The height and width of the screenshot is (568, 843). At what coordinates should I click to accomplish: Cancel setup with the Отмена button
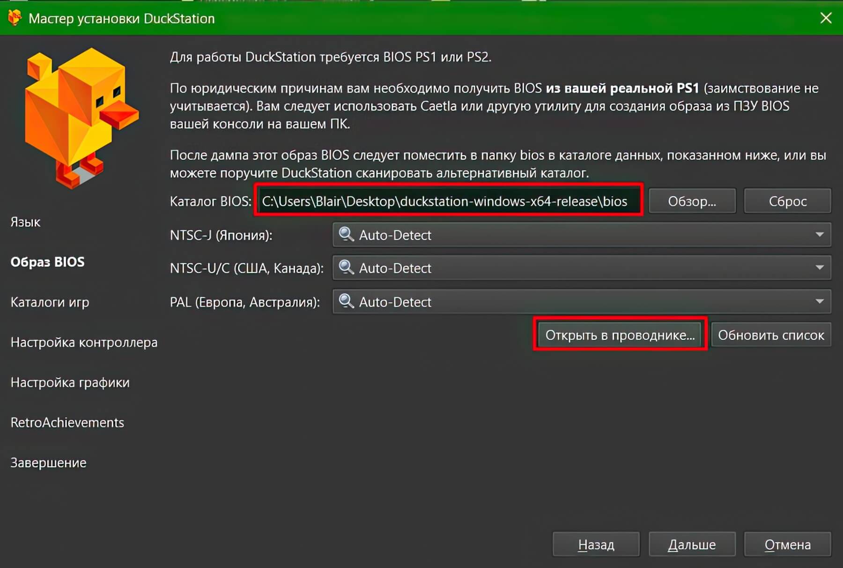point(788,544)
